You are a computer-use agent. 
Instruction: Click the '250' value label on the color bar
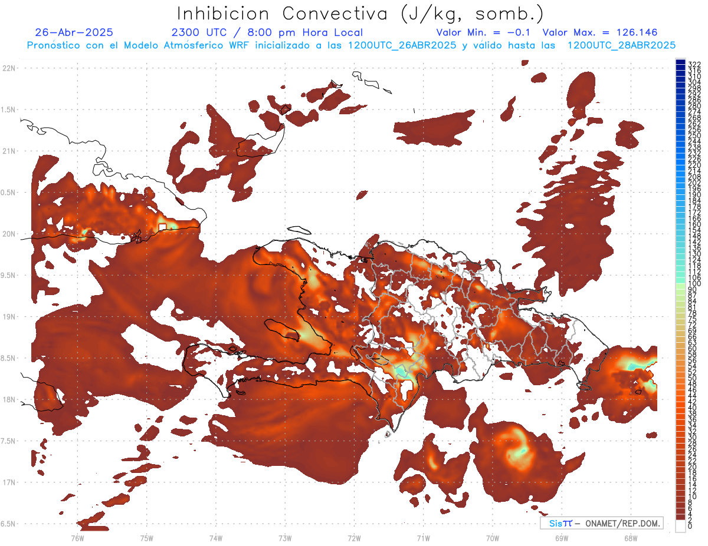[x=694, y=135]
